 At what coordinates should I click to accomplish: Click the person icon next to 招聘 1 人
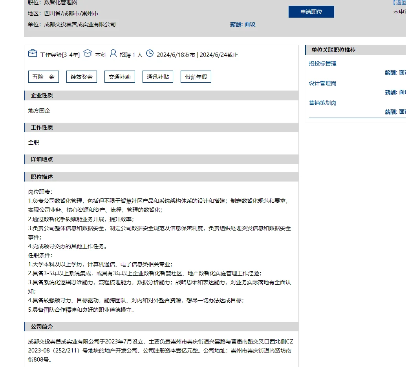113,53
